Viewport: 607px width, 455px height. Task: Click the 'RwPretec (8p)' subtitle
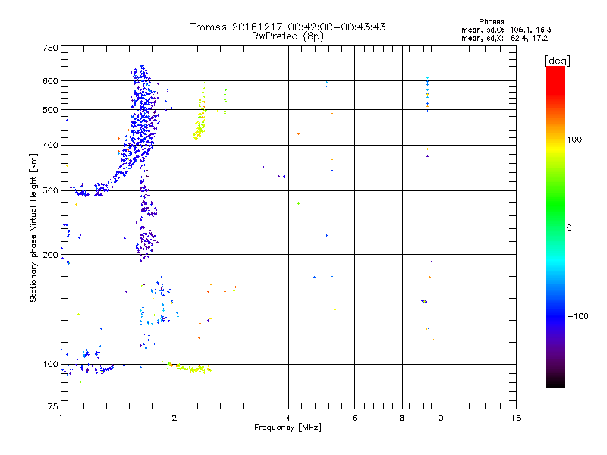coord(288,36)
